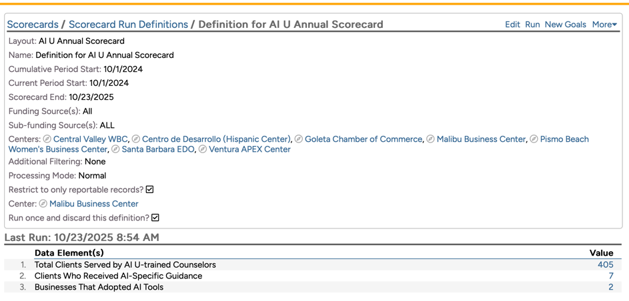629x301 pixels.
Task: Click compass icon beside Centro de Desarrollo
Action: 136,139
